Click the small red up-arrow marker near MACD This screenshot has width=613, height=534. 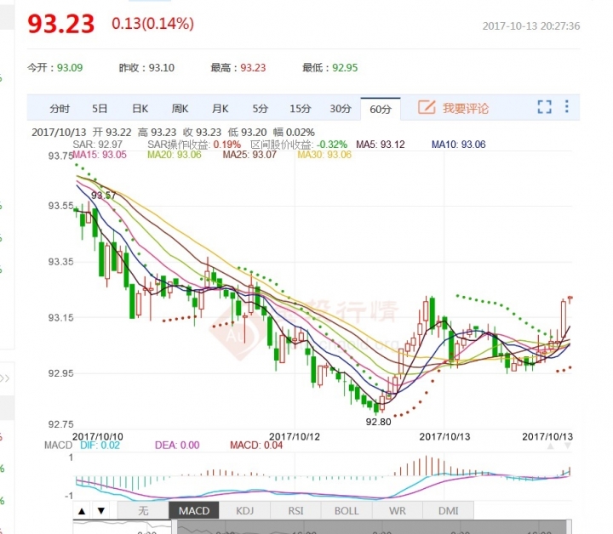[x=551, y=446]
